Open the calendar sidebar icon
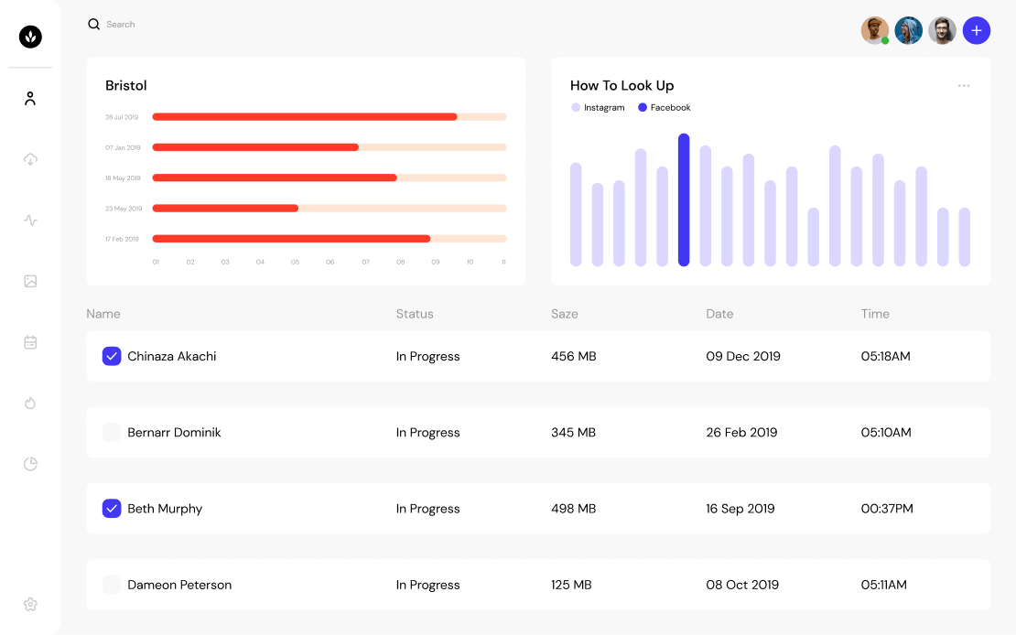Image resolution: width=1016 pixels, height=635 pixels. (x=30, y=342)
